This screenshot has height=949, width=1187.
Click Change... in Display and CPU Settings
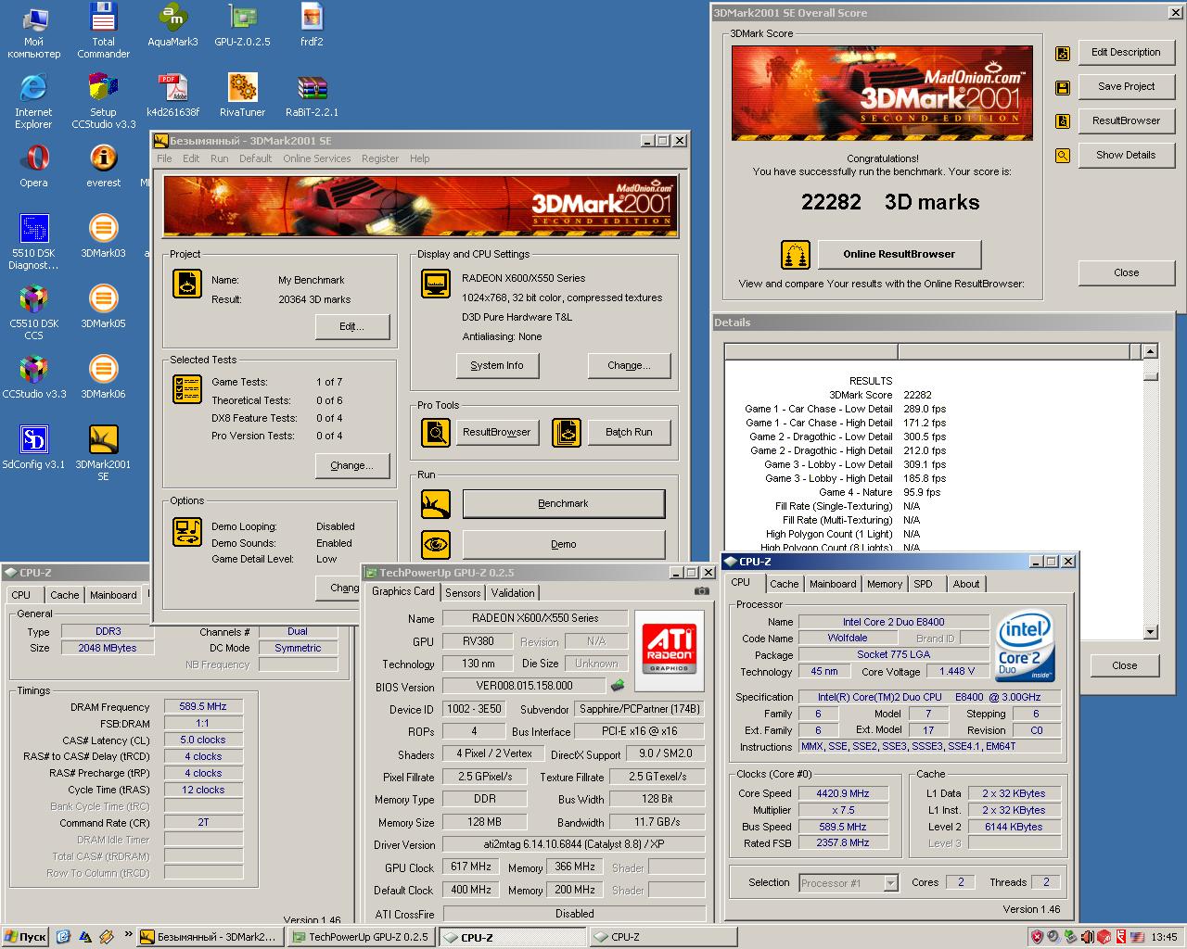[x=629, y=365]
